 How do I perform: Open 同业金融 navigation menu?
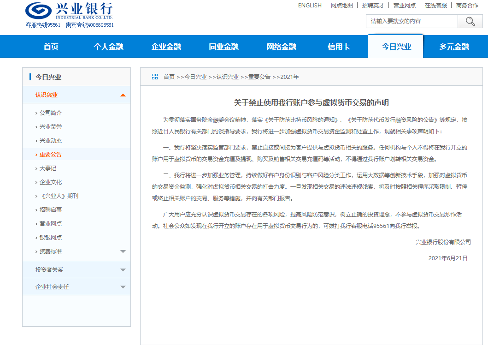[224, 47]
